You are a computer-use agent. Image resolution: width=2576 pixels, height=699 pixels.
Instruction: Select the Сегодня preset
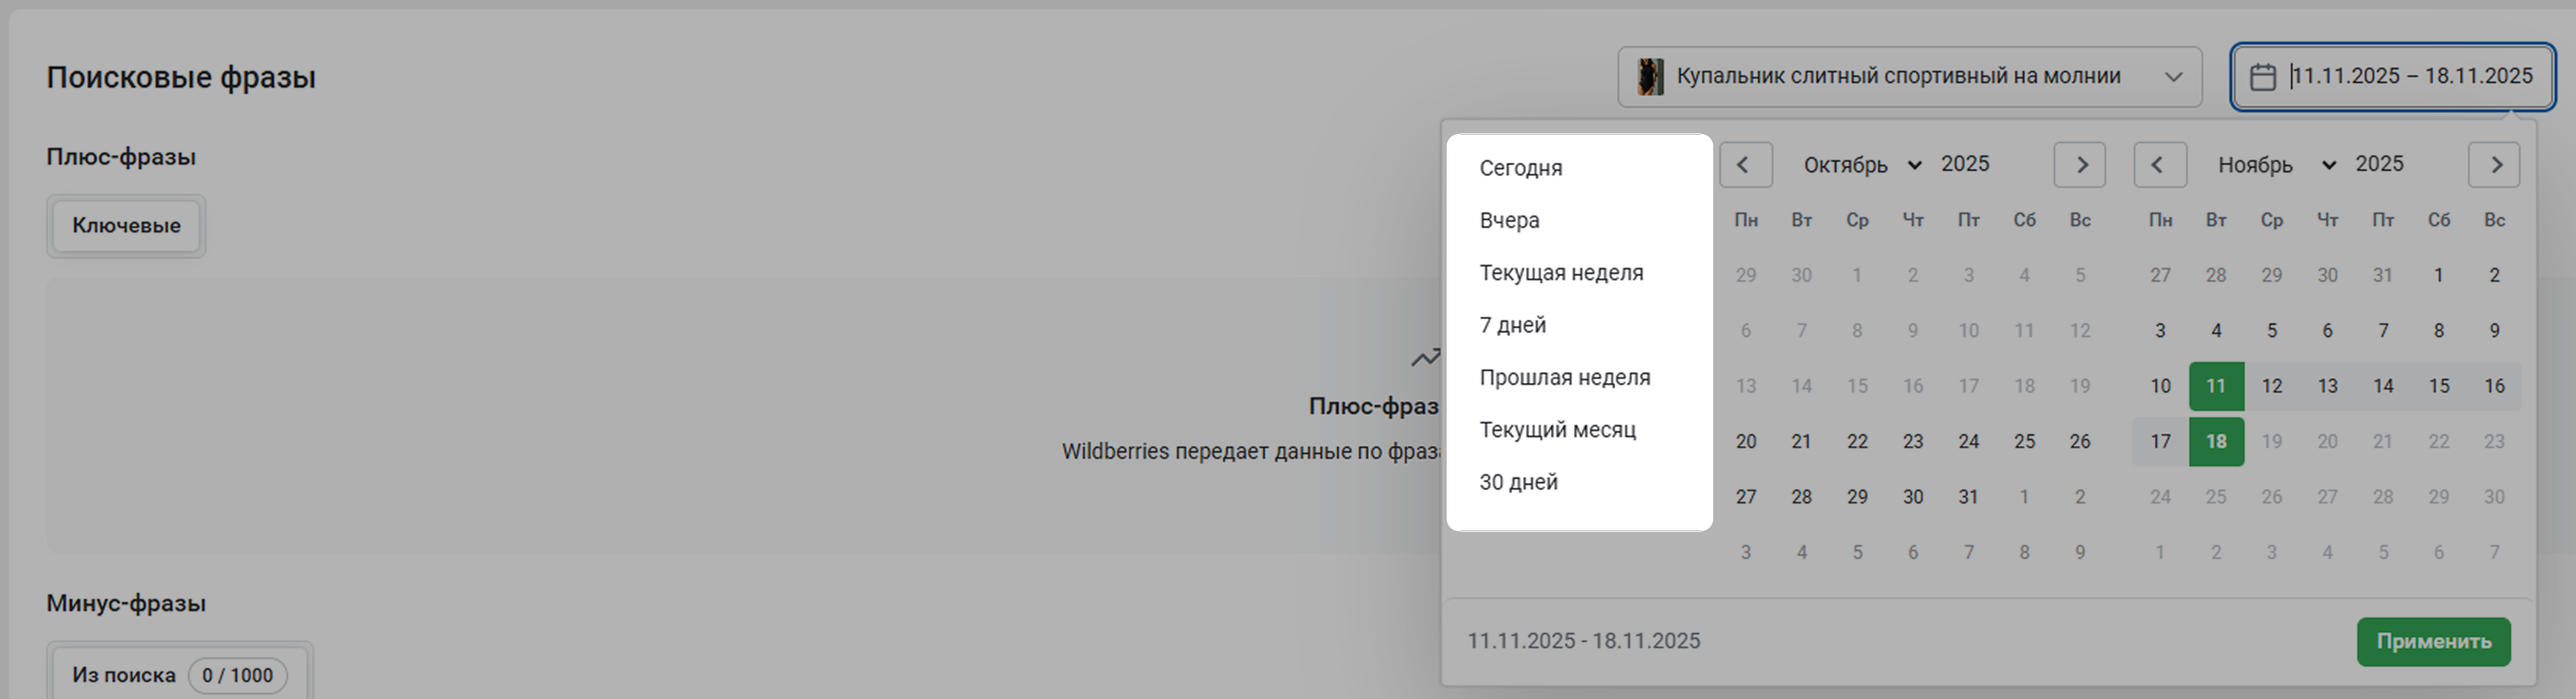(x=1520, y=168)
